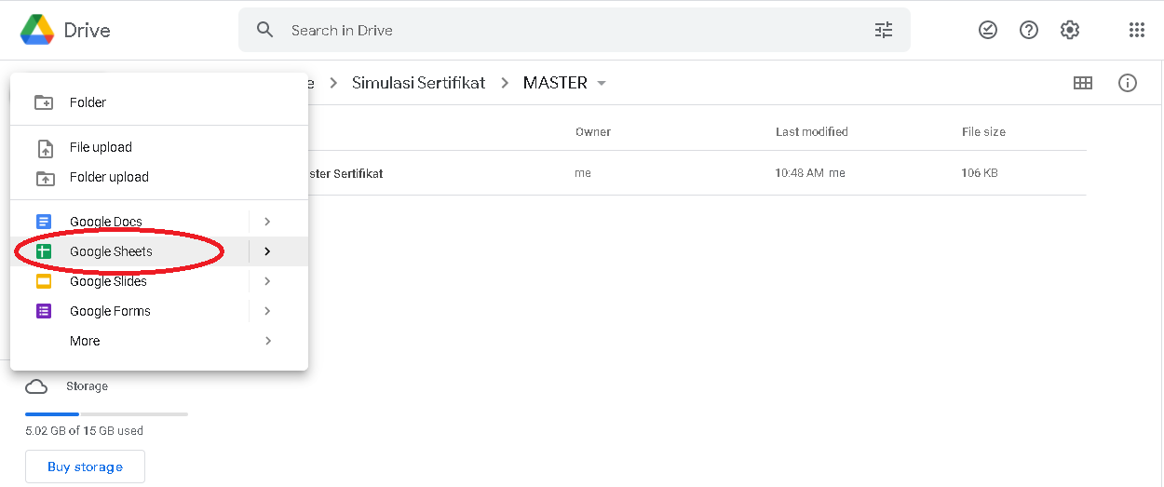
Task: Click the Folder upload icon
Action: (x=44, y=177)
